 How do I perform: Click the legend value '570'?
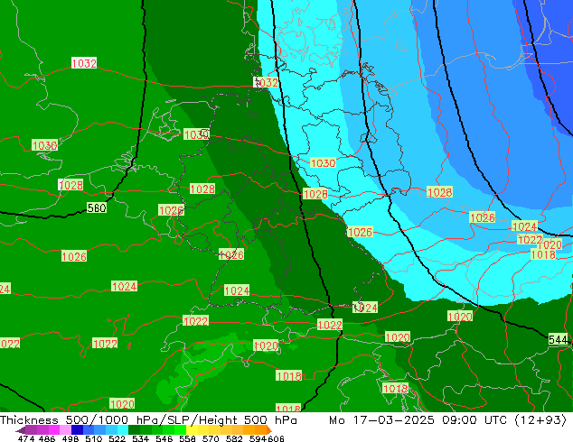(211, 438)
